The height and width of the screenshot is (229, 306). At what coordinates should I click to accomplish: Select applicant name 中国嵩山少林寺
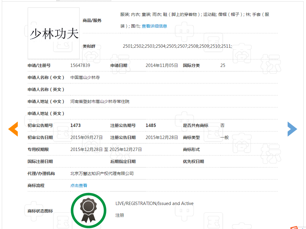[x=85, y=77]
